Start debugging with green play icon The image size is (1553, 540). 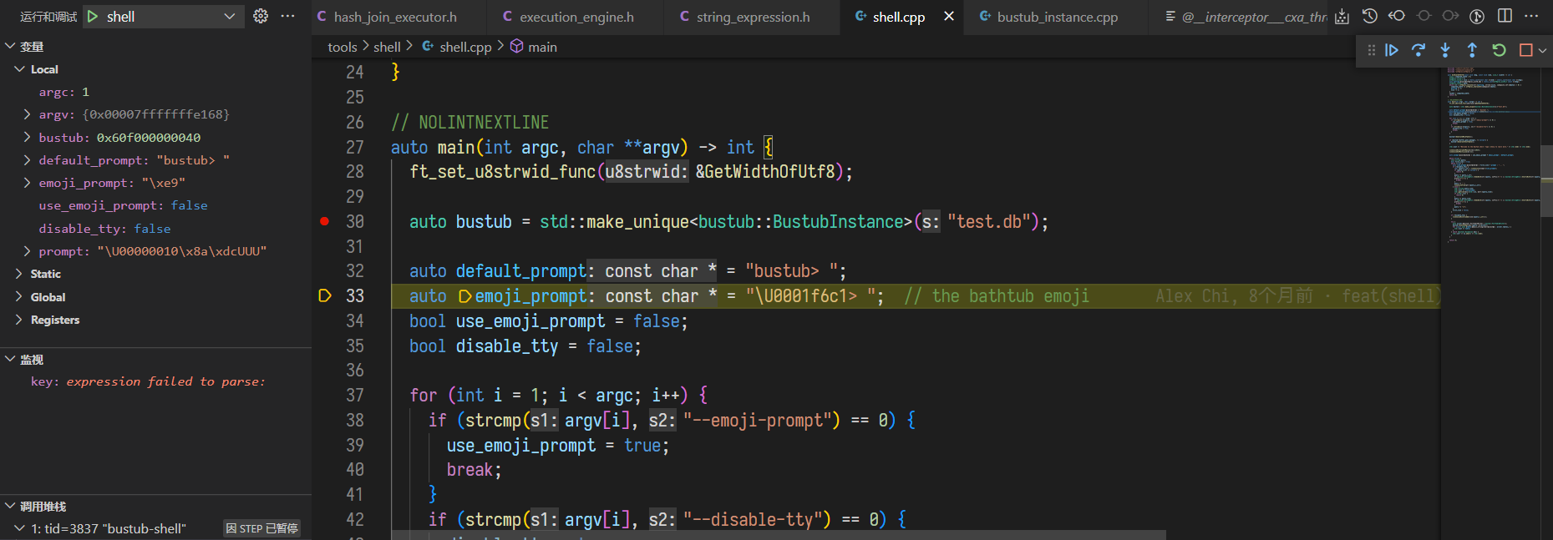point(93,17)
